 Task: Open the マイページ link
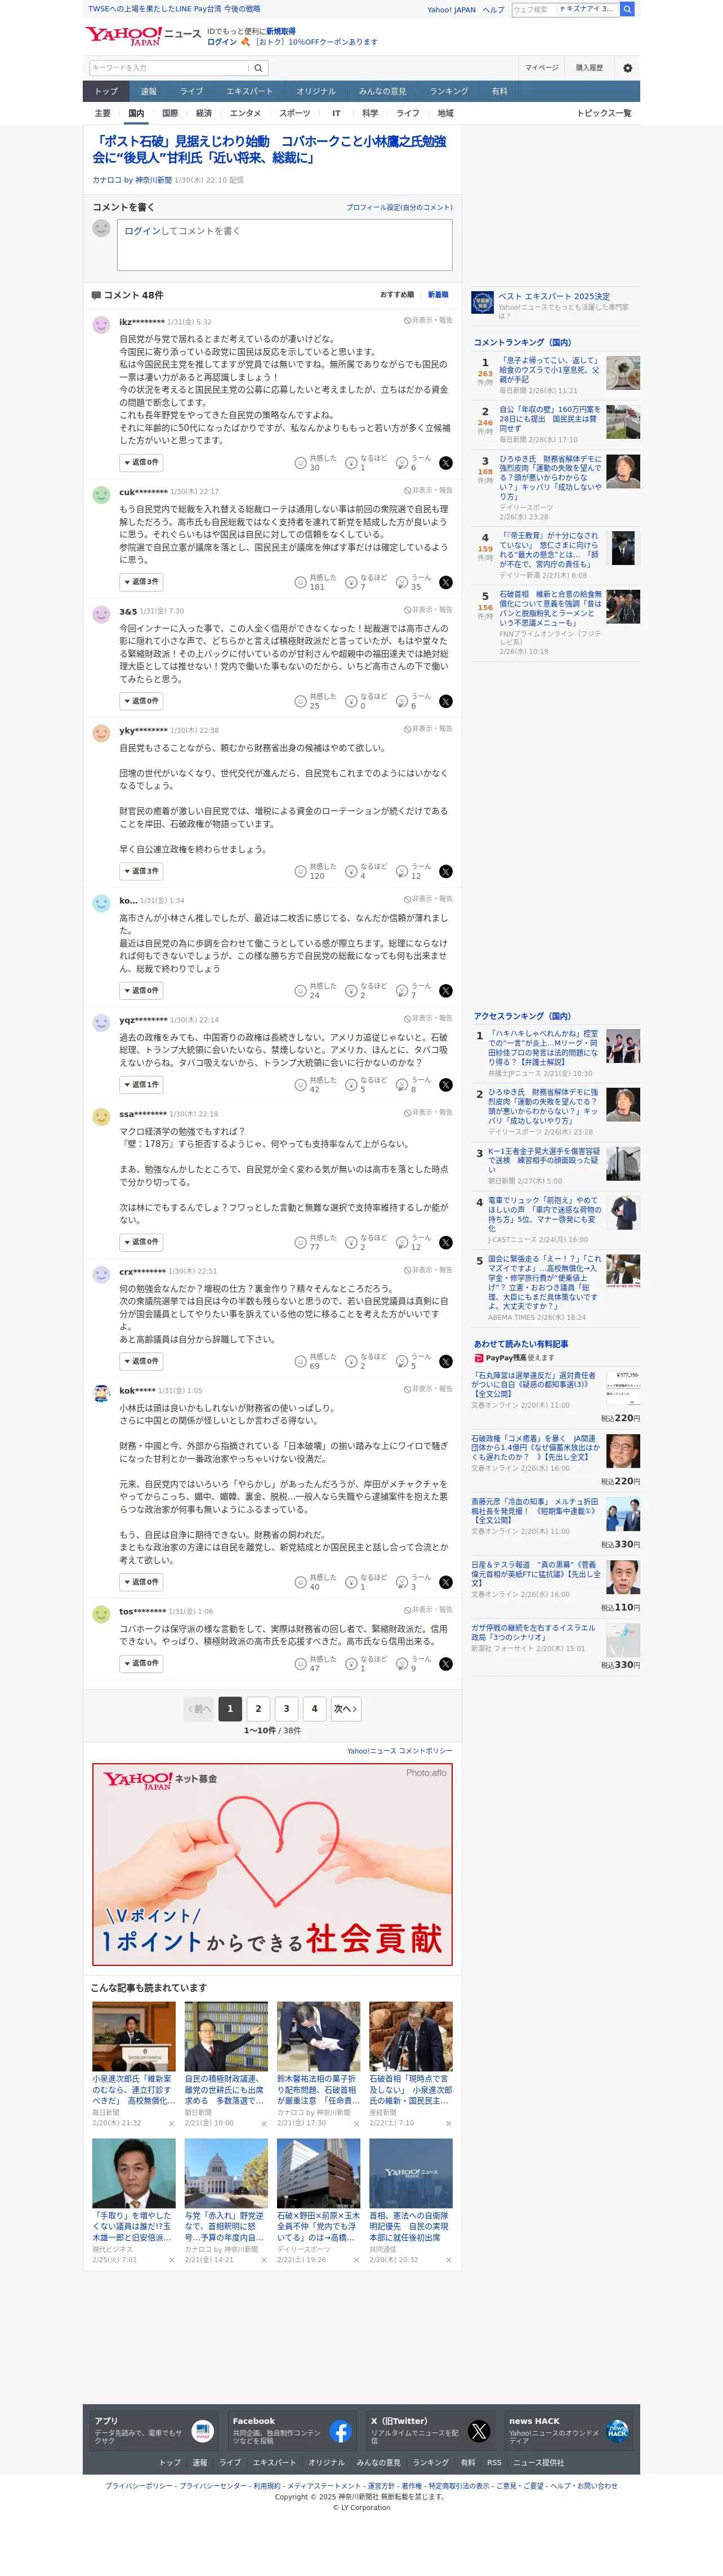541,68
